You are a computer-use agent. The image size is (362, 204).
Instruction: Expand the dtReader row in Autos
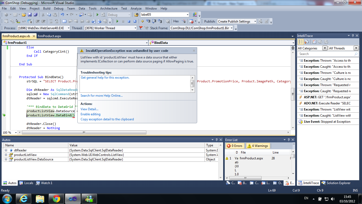6,150
